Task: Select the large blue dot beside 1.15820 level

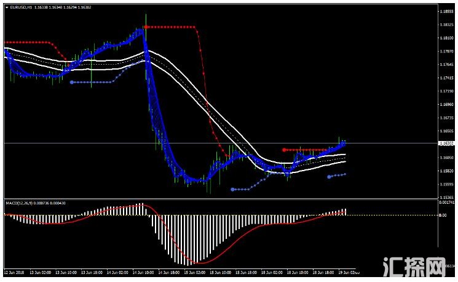Action: pyautogui.click(x=329, y=177)
